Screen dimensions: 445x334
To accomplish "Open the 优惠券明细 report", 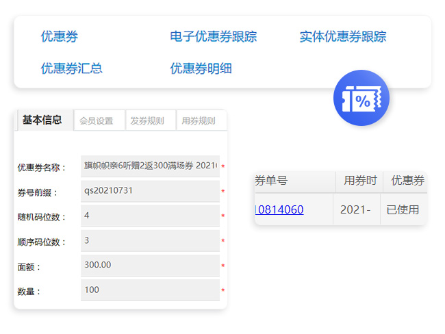I will pyautogui.click(x=201, y=68).
